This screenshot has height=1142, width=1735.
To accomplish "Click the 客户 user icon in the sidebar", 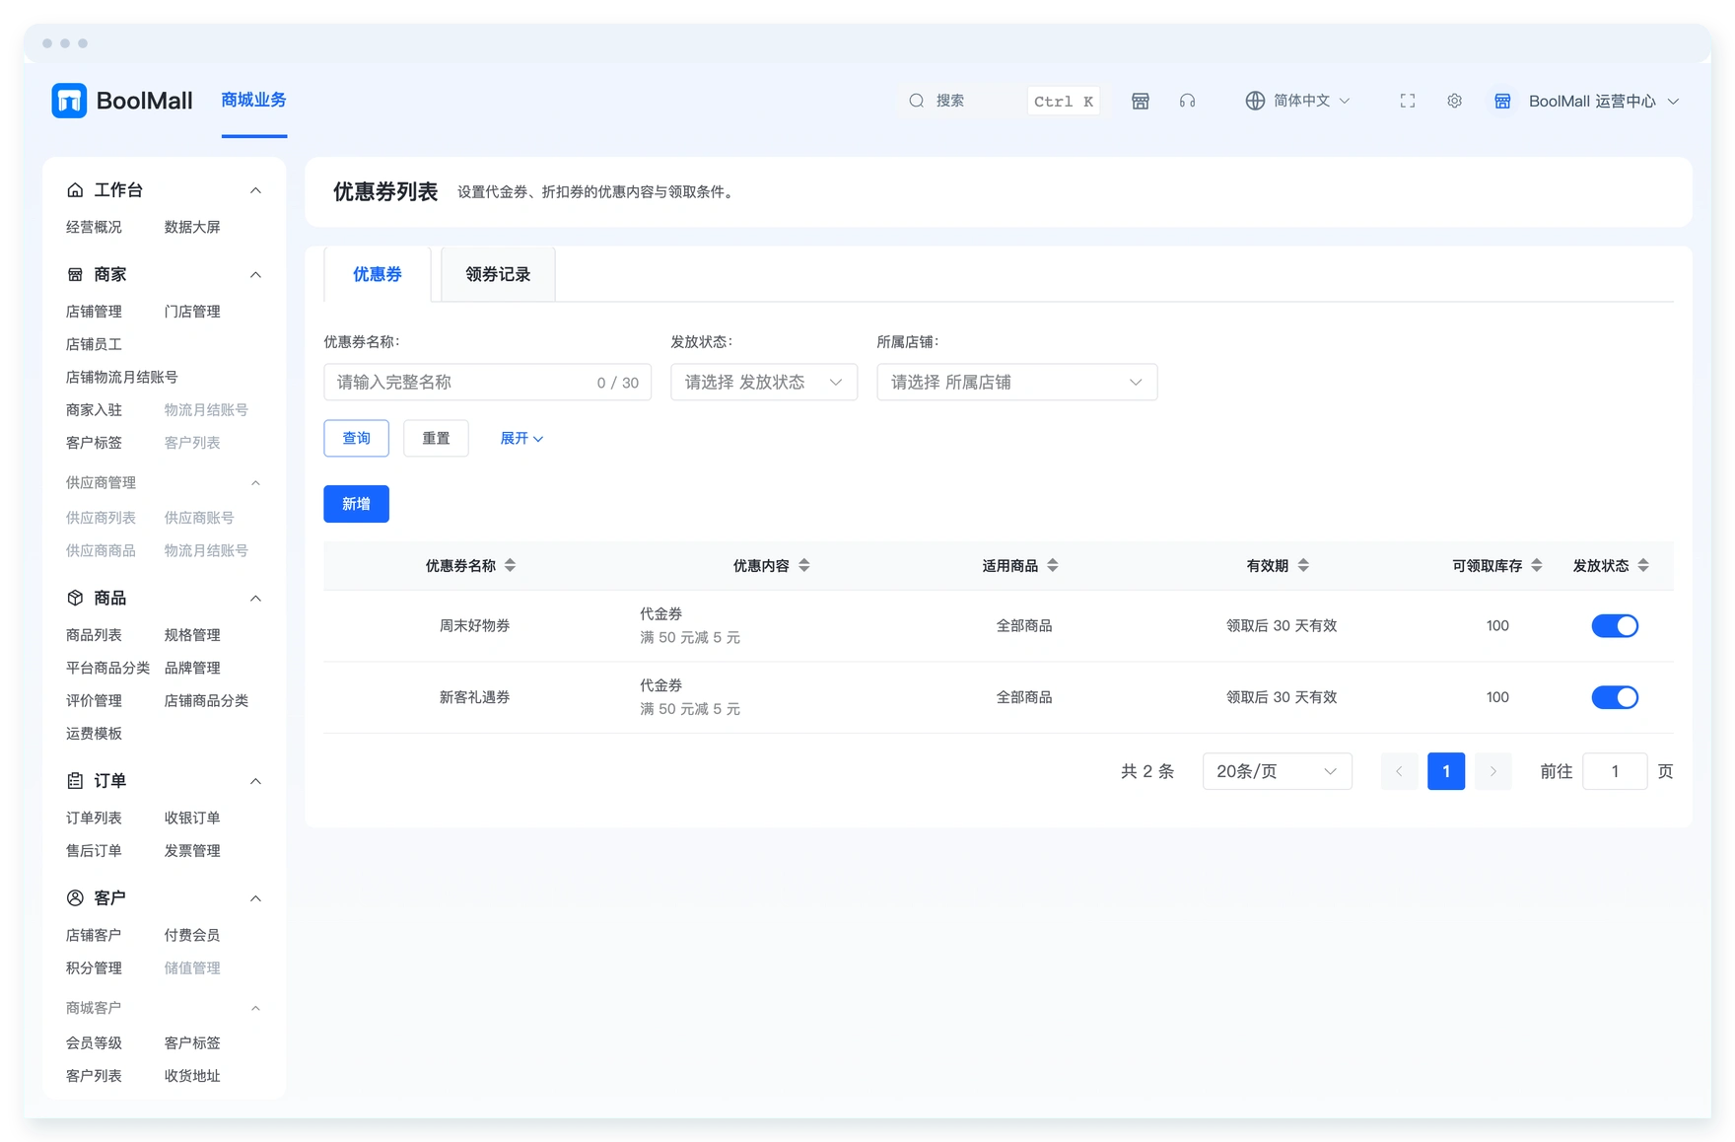I will pos(75,897).
